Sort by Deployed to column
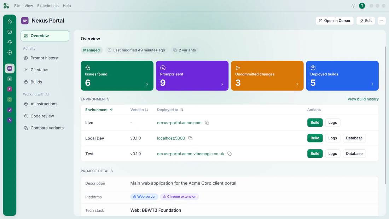This screenshot has height=219, width=389. 170,110
